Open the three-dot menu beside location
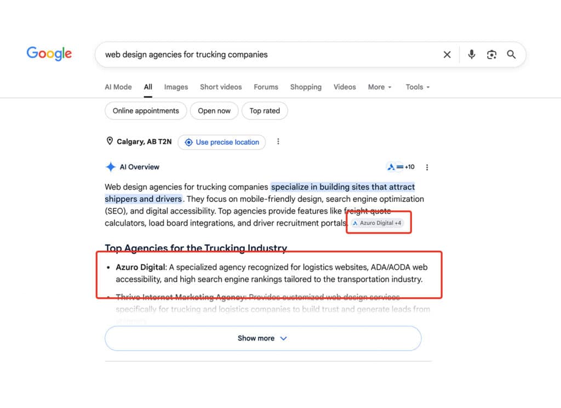This screenshot has height=408, width=561. pos(278,141)
